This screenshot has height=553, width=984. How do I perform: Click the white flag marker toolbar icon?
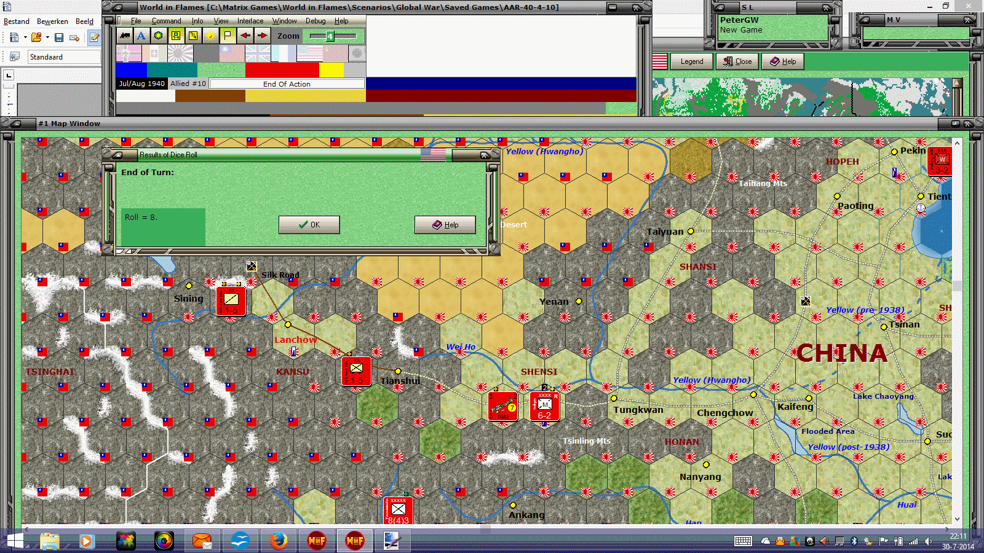click(x=227, y=36)
